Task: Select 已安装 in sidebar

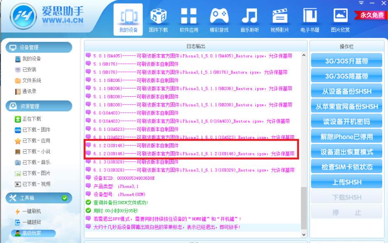Action: point(26,69)
